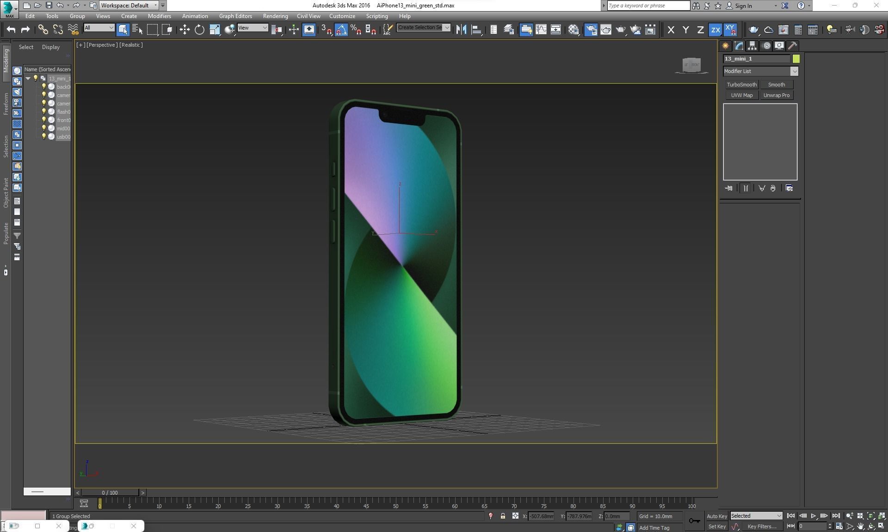
Task: Open the Customize menu
Action: click(342, 16)
